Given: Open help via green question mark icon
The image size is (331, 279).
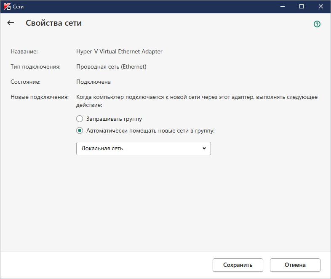Looking at the screenshot, I should click(317, 24).
